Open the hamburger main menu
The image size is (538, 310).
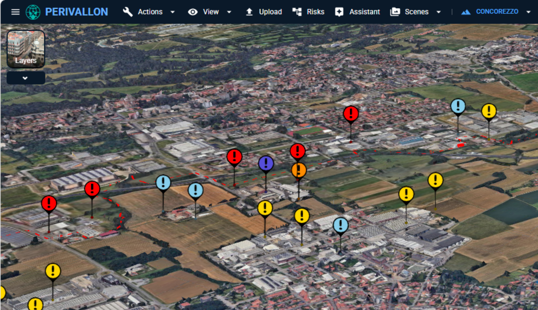(x=15, y=12)
